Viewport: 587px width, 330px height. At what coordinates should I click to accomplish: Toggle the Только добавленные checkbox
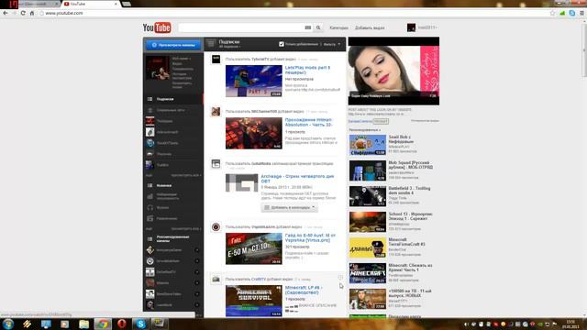282,44
